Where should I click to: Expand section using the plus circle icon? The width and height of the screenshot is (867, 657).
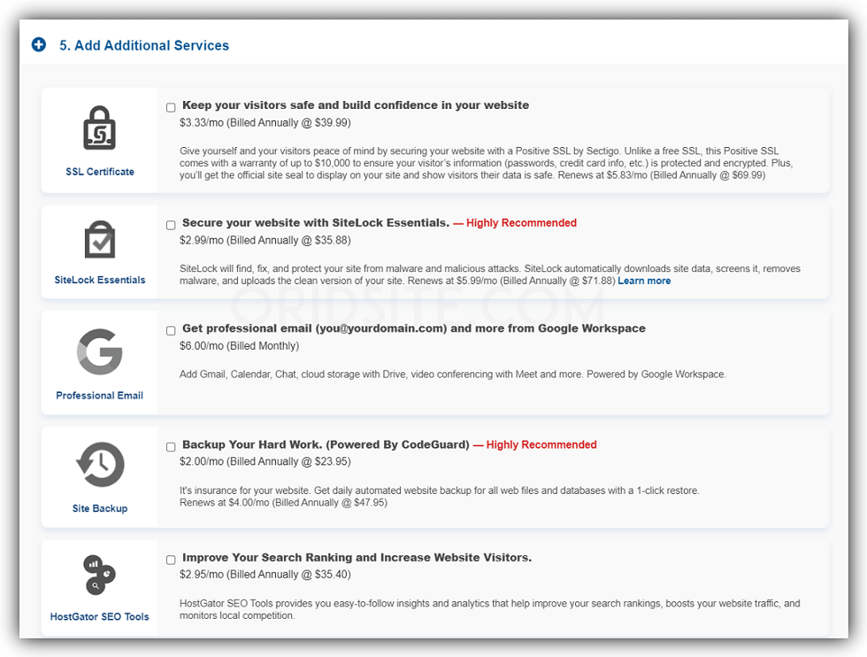pos(39,44)
